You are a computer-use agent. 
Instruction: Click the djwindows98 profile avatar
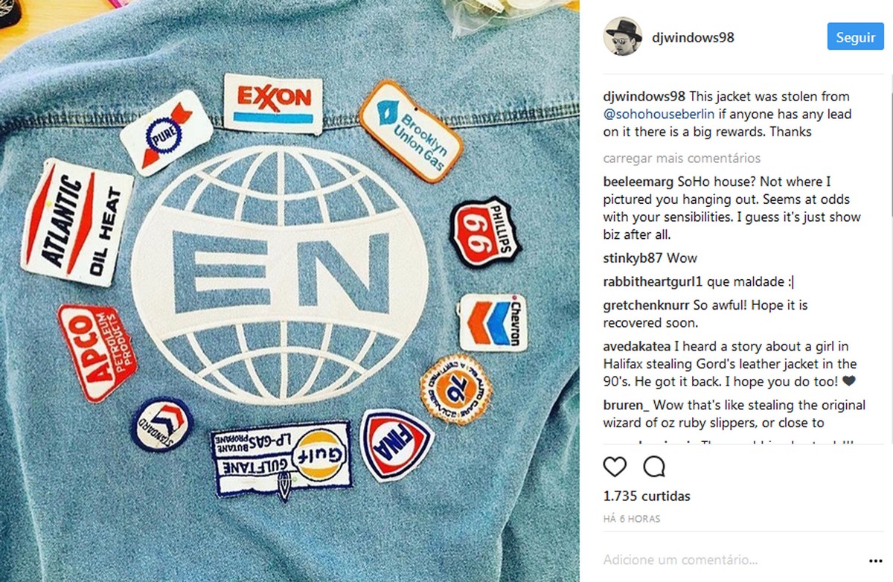622,36
